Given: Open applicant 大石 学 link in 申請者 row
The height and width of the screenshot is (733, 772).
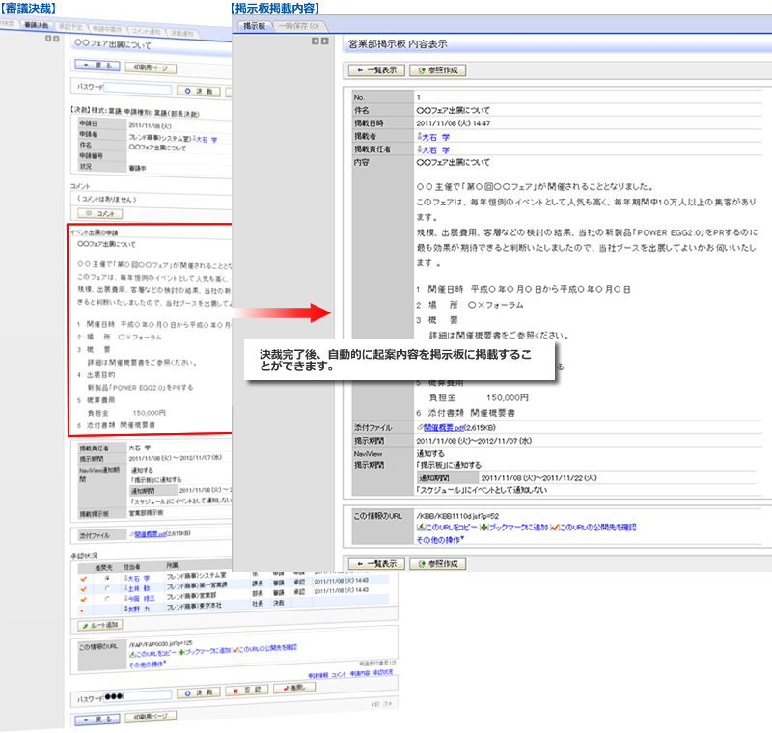Looking at the screenshot, I should 207,140.
